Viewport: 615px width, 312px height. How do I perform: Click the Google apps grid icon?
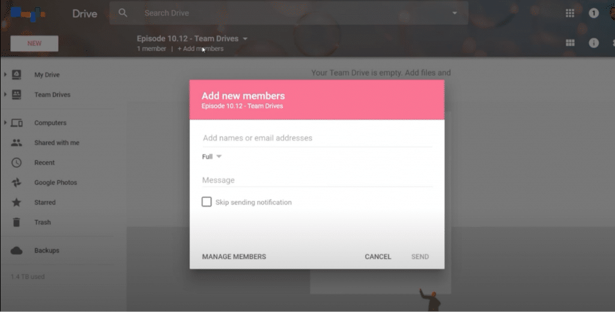pyautogui.click(x=570, y=13)
